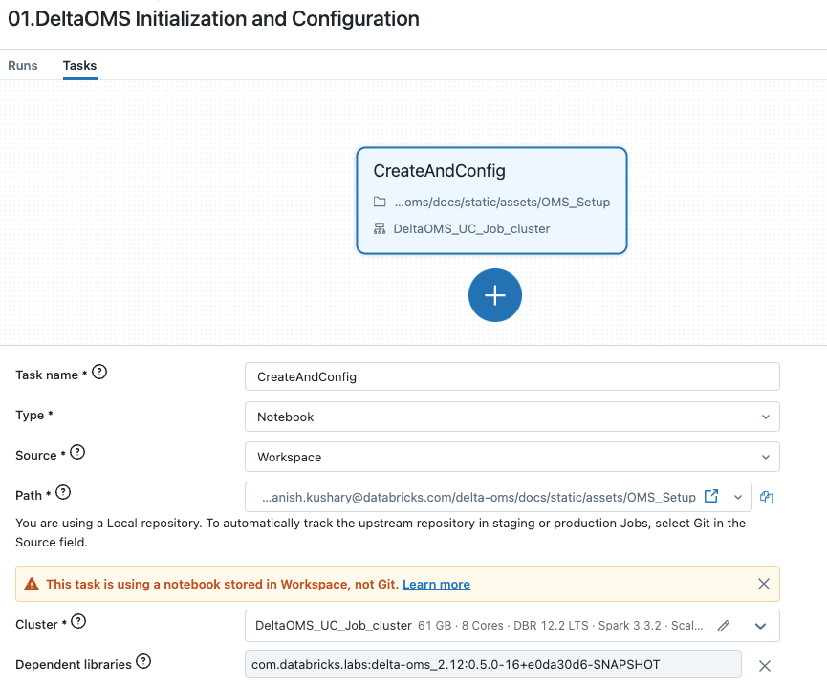Edit DeltaOMS_UC_Job_cluster settings via pencil icon
The height and width of the screenshot is (685, 827).
[x=723, y=625]
